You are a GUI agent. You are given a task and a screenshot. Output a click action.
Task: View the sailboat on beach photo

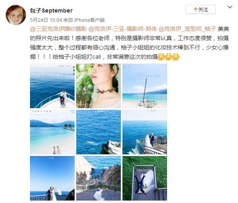click(x=145, y=86)
